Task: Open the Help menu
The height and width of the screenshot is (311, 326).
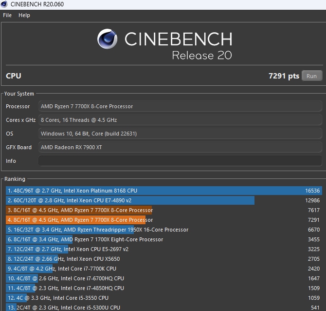Action: (x=24, y=15)
